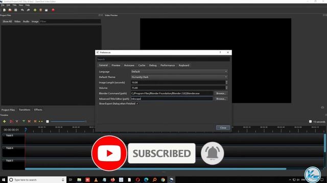Switch to the Keyboard preferences tab
327x183 pixels.
(184, 66)
